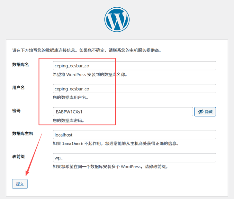Click the WordPress logo at the top
The image size is (234, 199).
117,19
